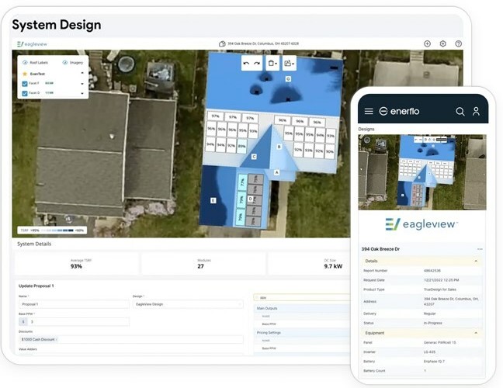Click the In-Progress status value
503x388 pixels.
[432, 323]
